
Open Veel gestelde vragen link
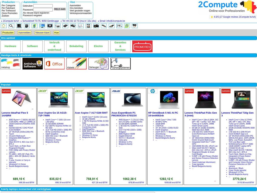tap(80, 11)
